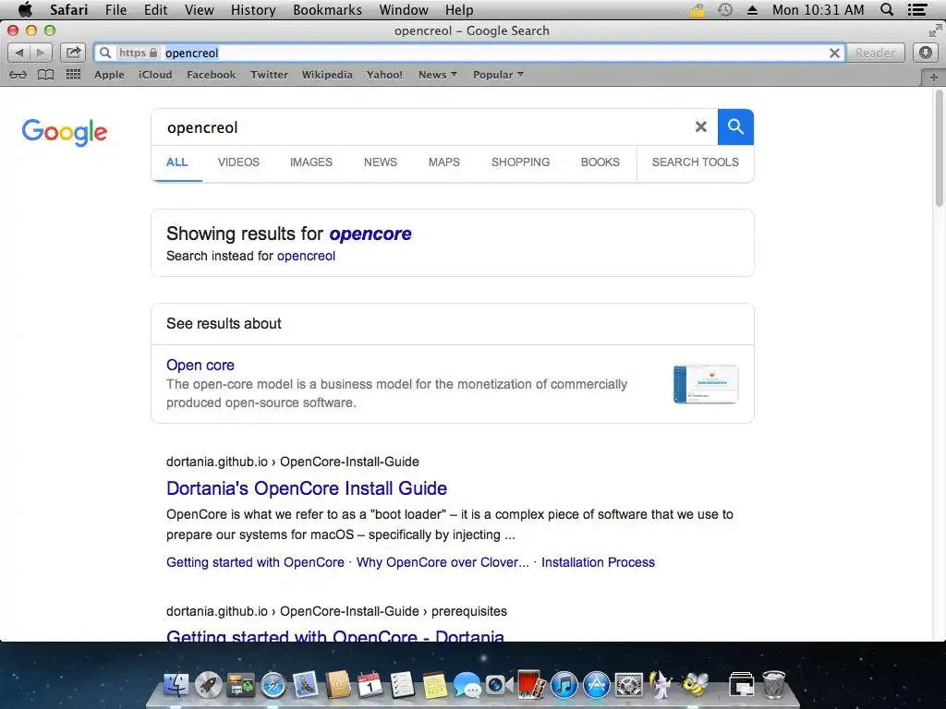This screenshot has height=709, width=946.
Task: Open the Wikipedia bookmark
Action: [x=327, y=75]
